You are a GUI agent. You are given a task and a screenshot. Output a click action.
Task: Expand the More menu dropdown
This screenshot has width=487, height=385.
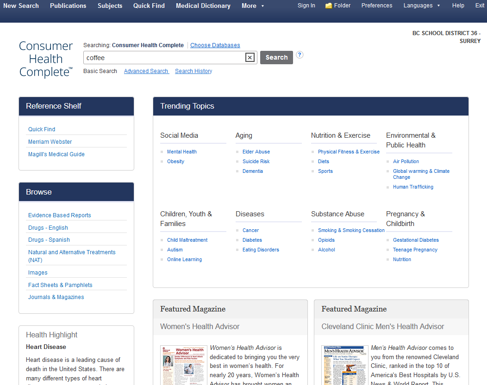coord(253,6)
